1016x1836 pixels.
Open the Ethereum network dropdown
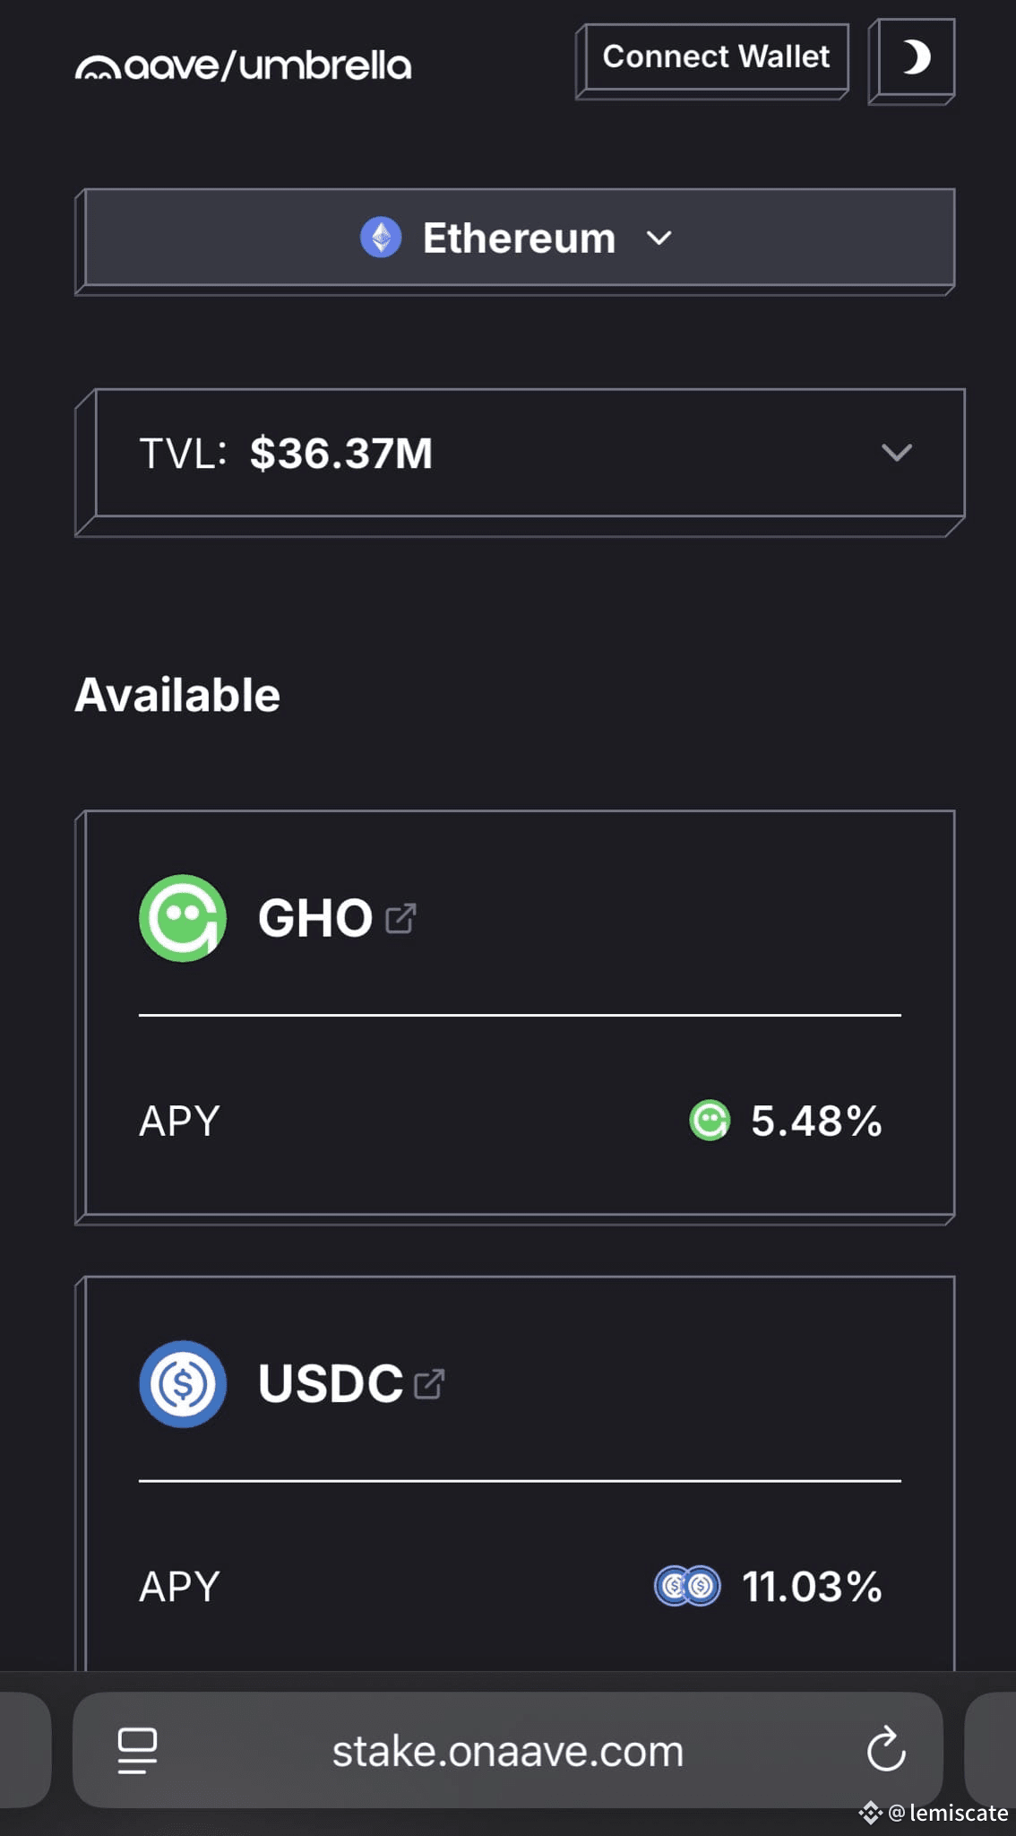coord(515,241)
